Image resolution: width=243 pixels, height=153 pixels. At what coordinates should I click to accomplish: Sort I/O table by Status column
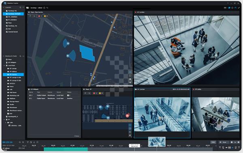(69, 92)
